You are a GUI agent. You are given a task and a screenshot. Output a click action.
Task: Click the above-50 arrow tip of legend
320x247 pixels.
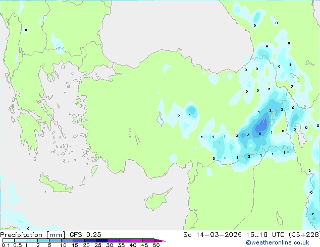pyautogui.click(x=160, y=240)
